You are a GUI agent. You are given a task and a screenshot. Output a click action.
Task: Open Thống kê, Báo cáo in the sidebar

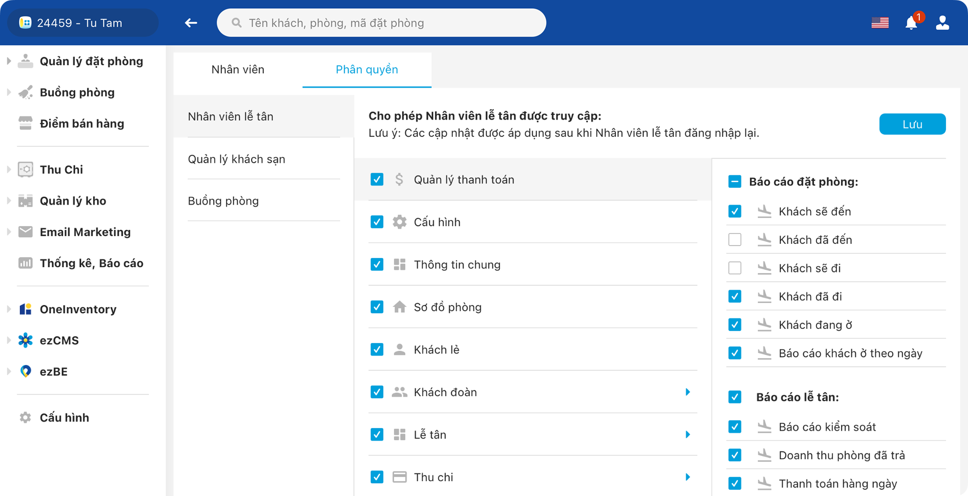91,263
